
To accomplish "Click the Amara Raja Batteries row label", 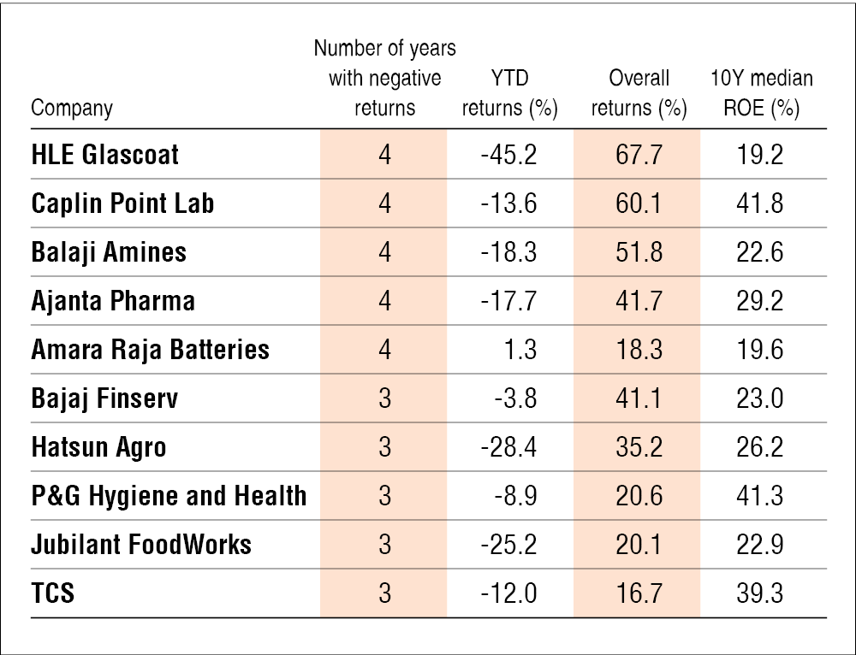I will coord(150,349).
